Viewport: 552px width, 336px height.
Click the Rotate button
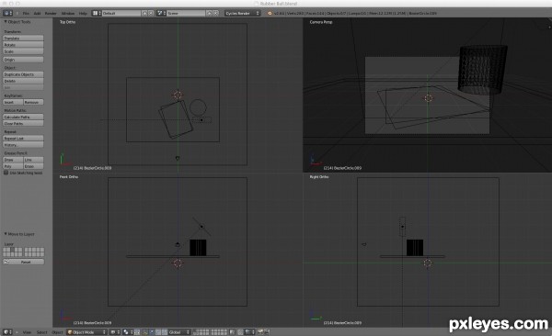(x=23, y=45)
